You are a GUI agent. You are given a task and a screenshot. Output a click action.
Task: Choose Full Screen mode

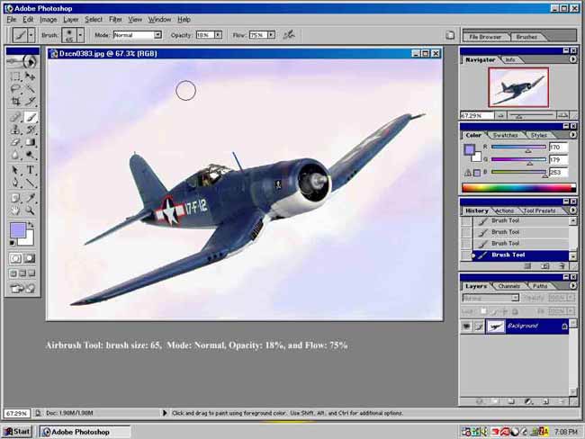click(x=31, y=273)
